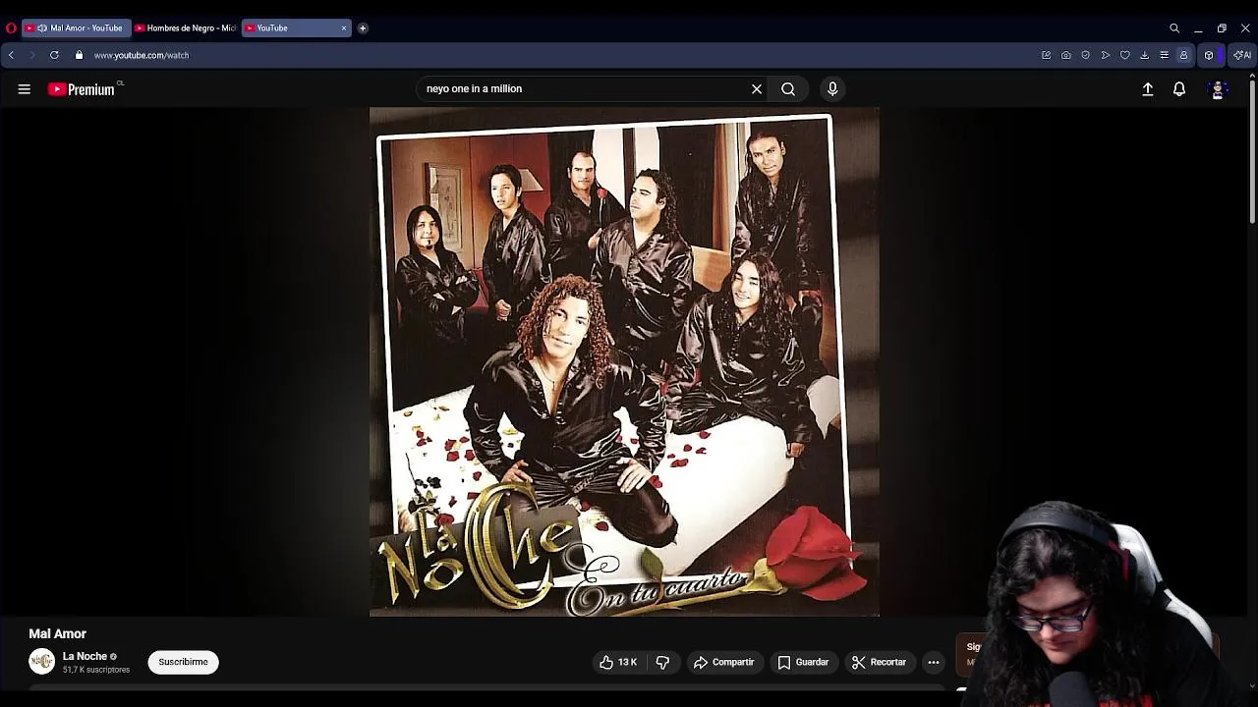Mute the Mal Amor tab audio icon

tap(42, 28)
